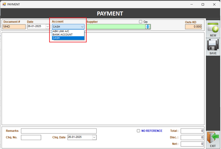Image resolution: width=221 pixels, height=149 pixels.
Task: Close the PAYMENT window
Action: 214,4
